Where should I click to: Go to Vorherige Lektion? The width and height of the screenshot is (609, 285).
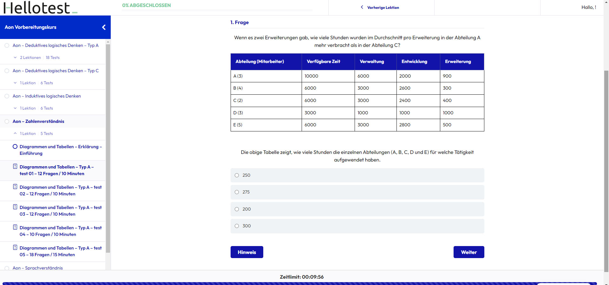(383, 8)
